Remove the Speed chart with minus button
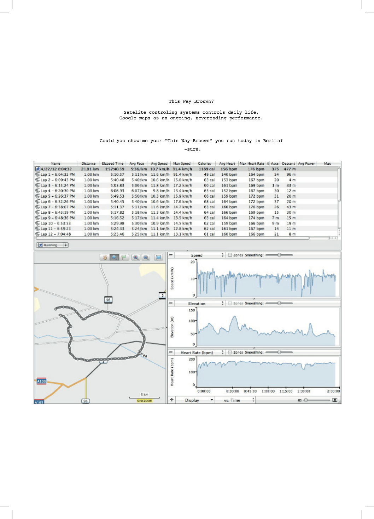This screenshot has width=374, height=519. coord(171,255)
